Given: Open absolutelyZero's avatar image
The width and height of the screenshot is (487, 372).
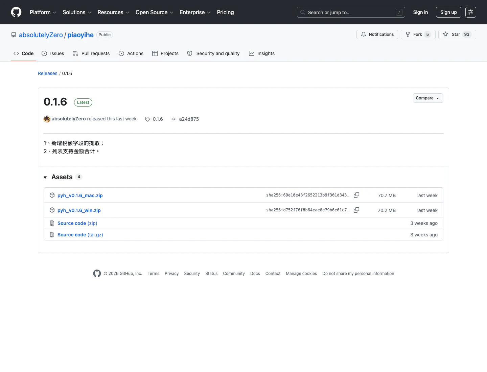Looking at the screenshot, I should pyautogui.click(x=47, y=119).
